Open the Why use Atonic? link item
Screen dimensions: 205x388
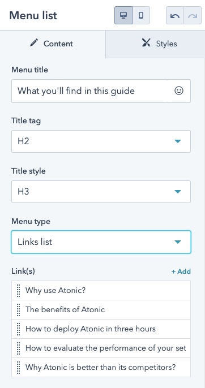[101, 290]
